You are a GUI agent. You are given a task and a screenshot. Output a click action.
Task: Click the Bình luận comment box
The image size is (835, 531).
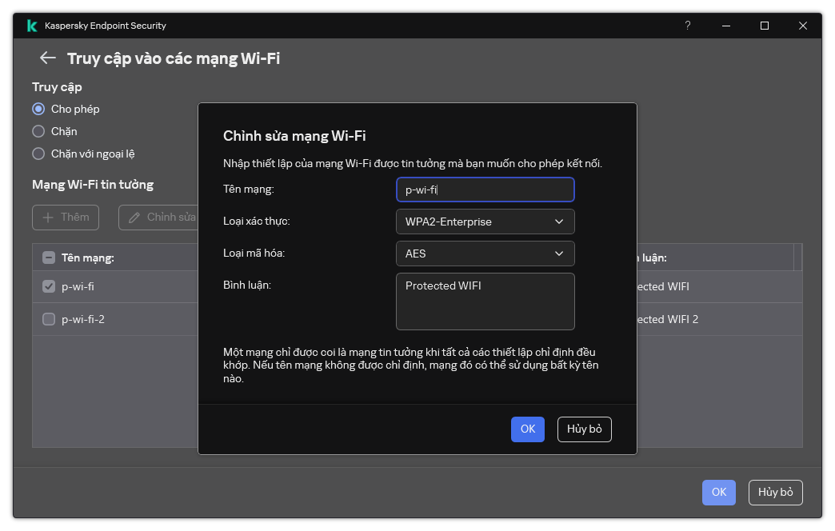(x=485, y=301)
